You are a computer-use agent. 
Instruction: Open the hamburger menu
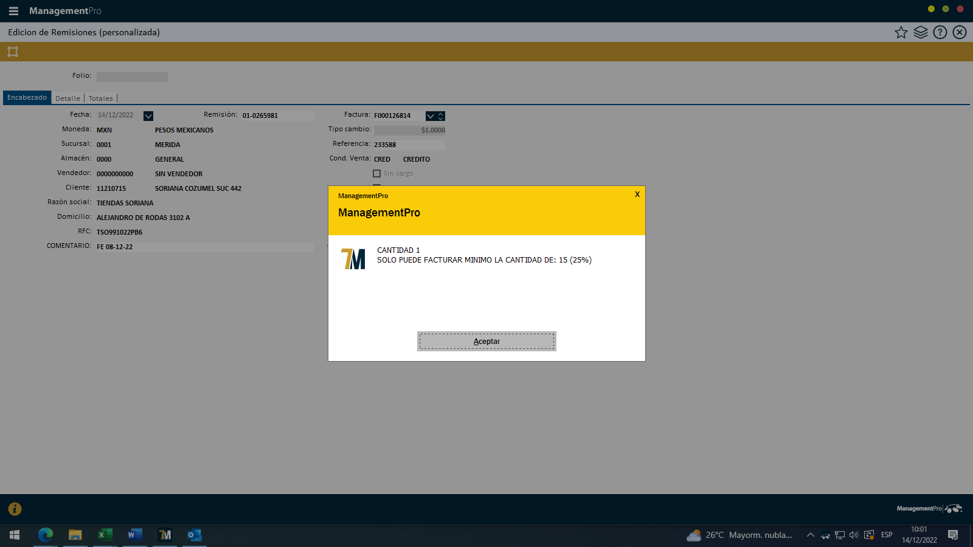click(x=13, y=11)
